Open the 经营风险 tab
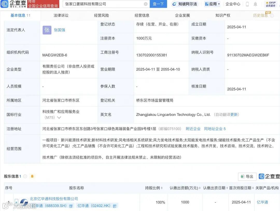This screenshot has width=280, height=211. (101, 16)
